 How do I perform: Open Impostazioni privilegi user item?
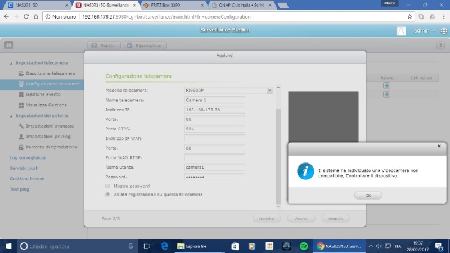pos(21,137)
